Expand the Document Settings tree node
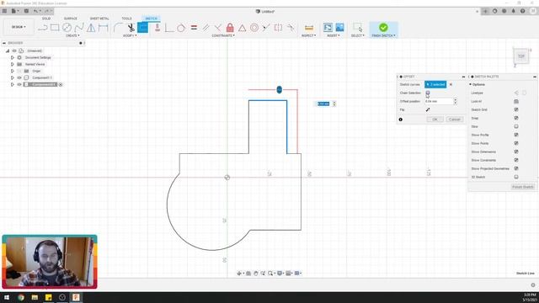539x303 pixels. tap(13, 57)
